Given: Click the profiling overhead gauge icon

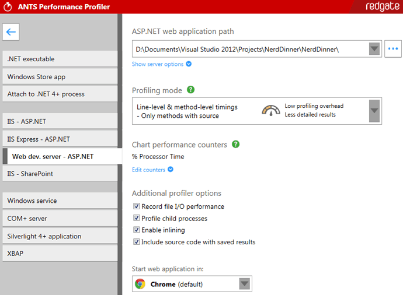Looking at the screenshot, I should pos(270,110).
